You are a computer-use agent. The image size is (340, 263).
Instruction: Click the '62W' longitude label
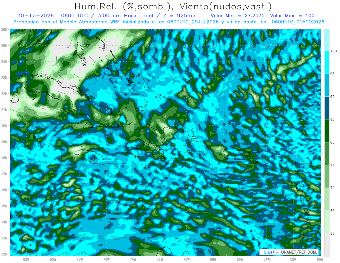(293, 259)
